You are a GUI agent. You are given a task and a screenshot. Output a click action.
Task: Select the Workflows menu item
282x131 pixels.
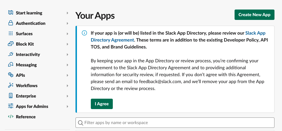tap(27, 86)
